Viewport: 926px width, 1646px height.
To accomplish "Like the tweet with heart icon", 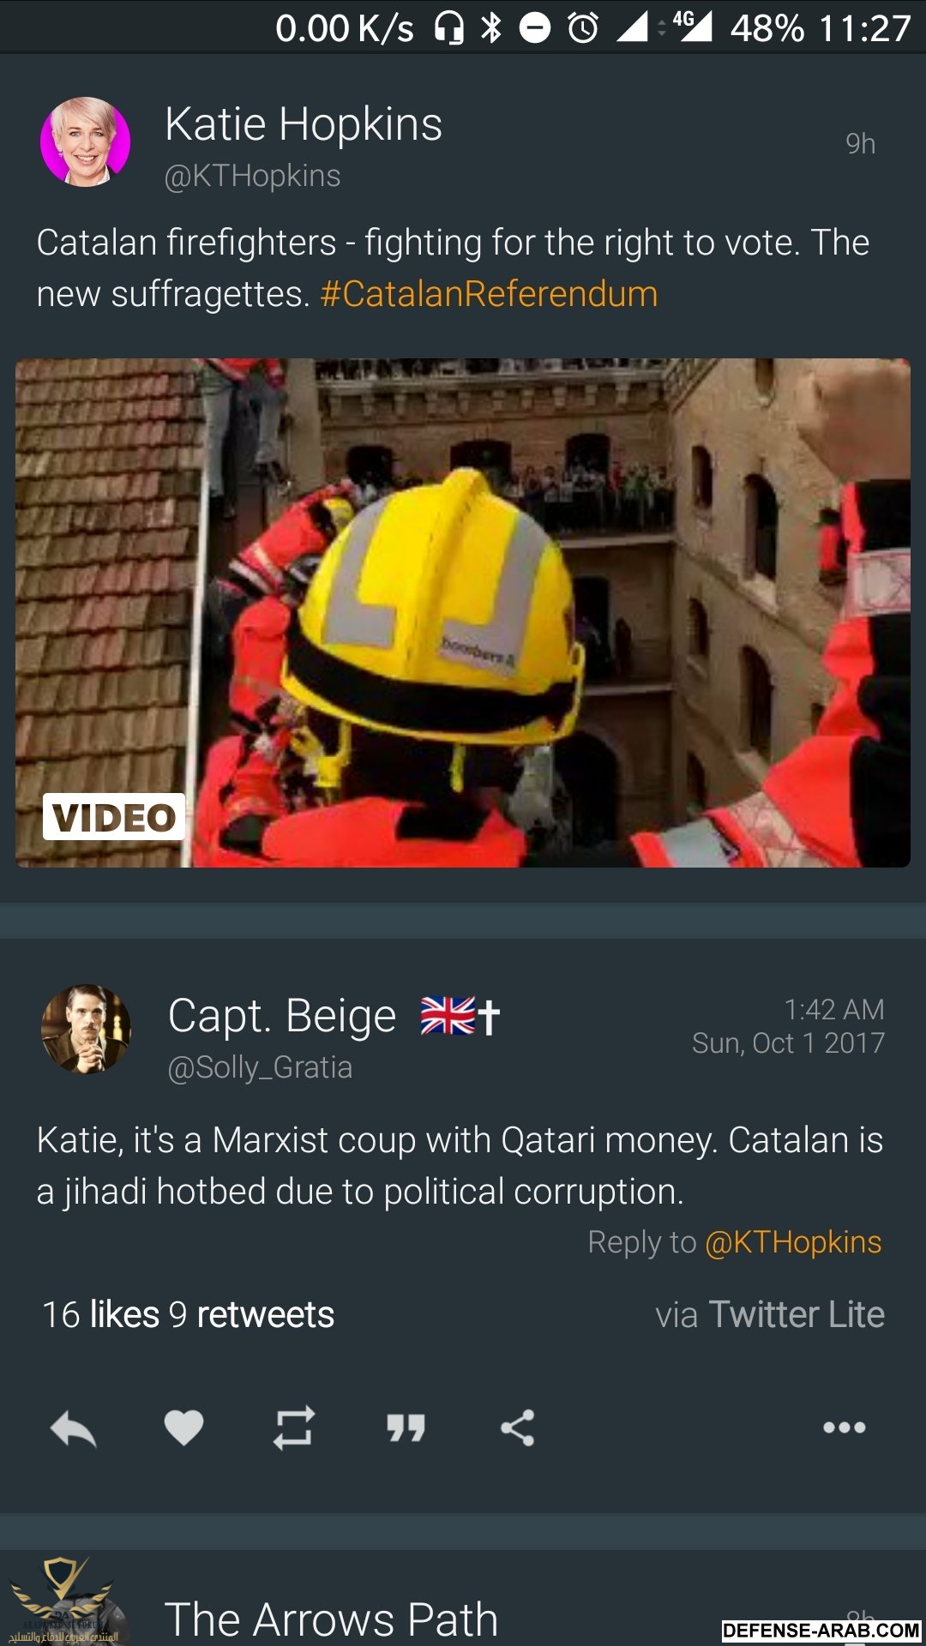I will pyautogui.click(x=183, y=1428).
